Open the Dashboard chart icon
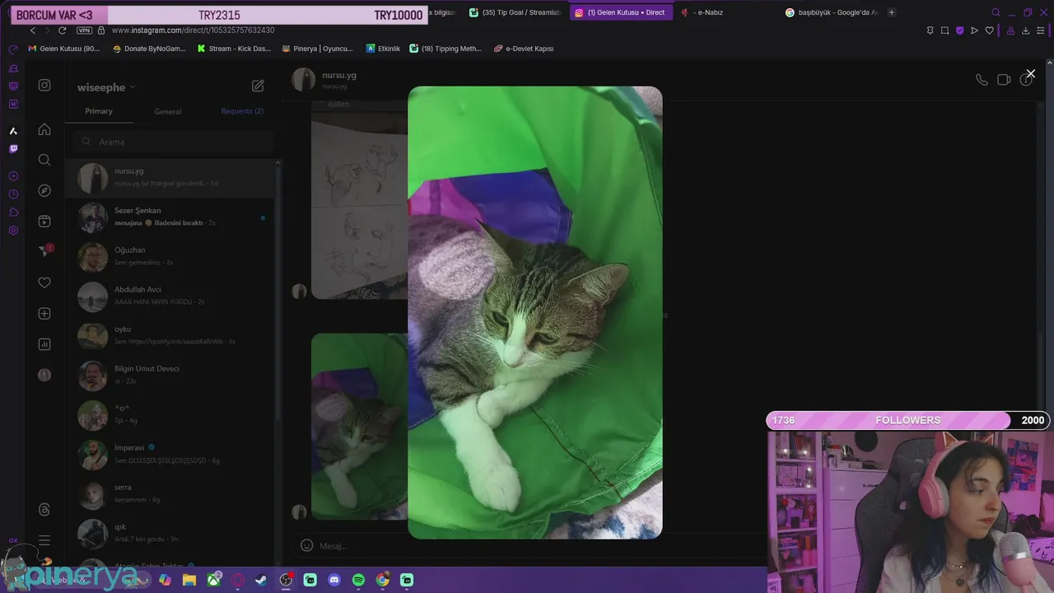This screenshot has height=593, width=1054. pos(44,344)
